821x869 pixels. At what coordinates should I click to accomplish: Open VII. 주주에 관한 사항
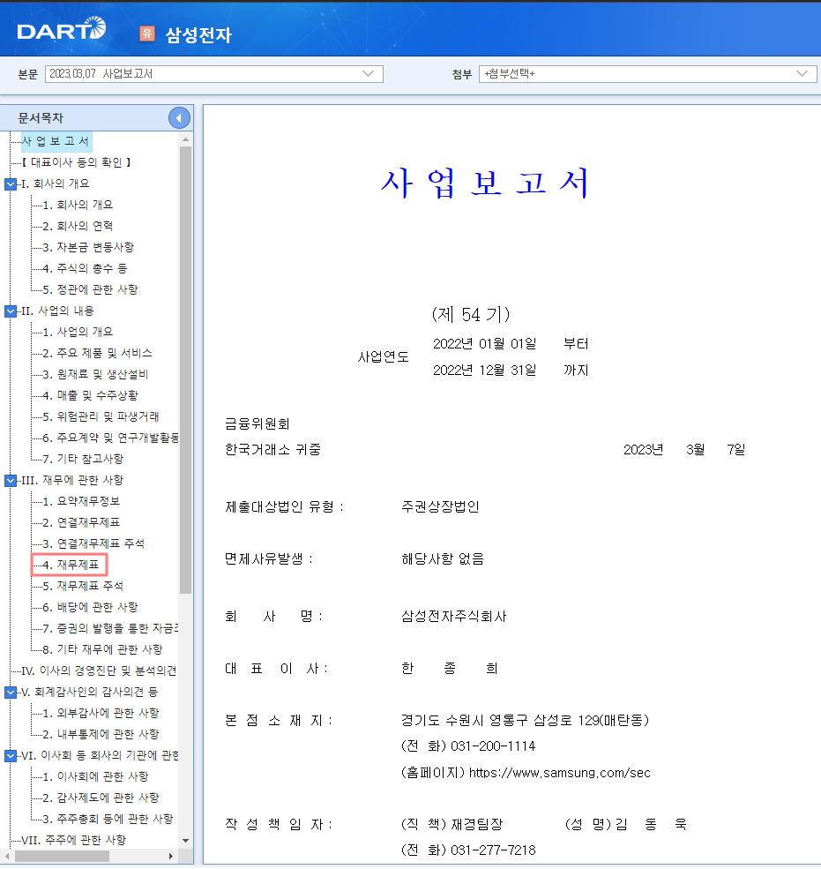[x=74, y=840]
